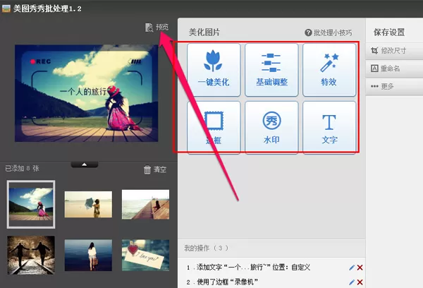Screen dimensions: 423x288
Task: Open the 文字 text tool
Action: (329, 128)
